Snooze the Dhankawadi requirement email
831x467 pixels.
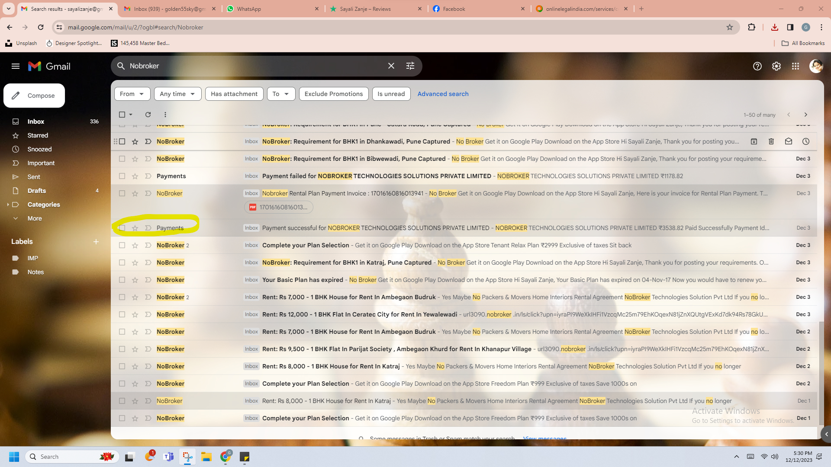click(805, 141)
